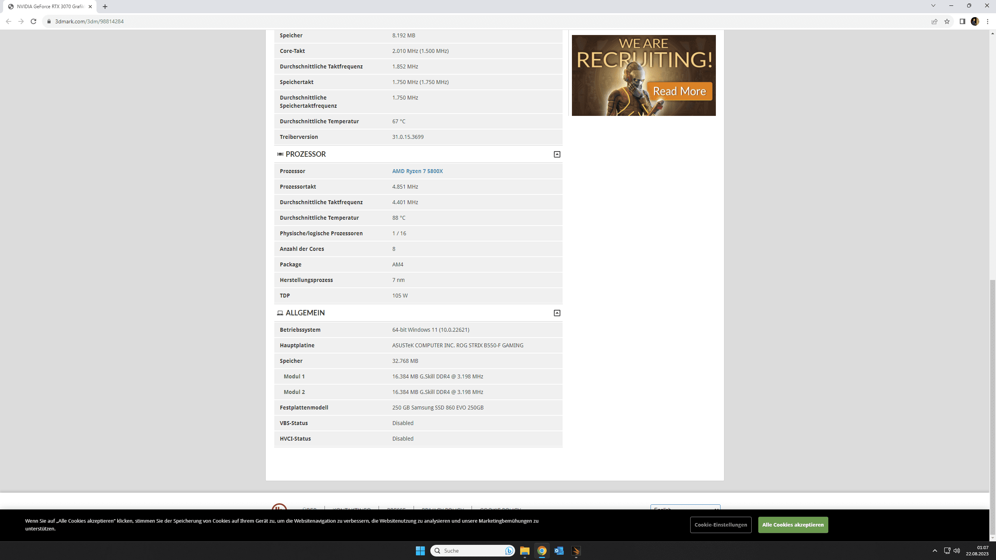Open Outlook from the taskbar
The height and width of the screenshot is (560, 996).
click(x=559, y=551)
